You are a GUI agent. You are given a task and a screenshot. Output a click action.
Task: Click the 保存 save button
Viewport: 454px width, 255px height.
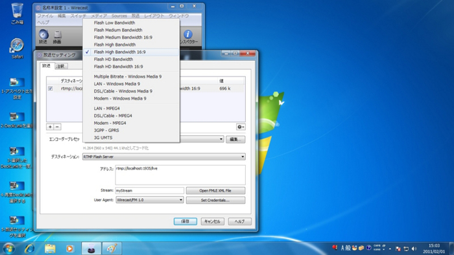pyautogui.click(x=185, y=221)
